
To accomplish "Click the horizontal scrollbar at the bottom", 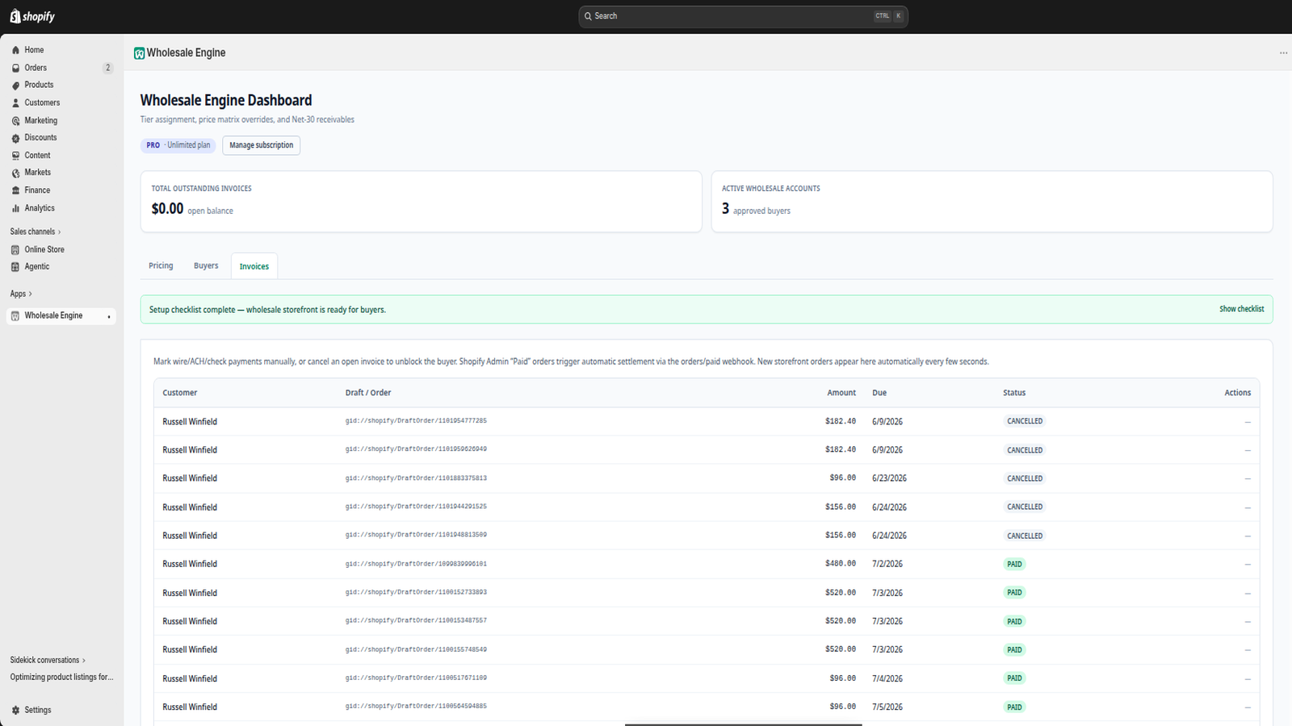I will point(743,724).
